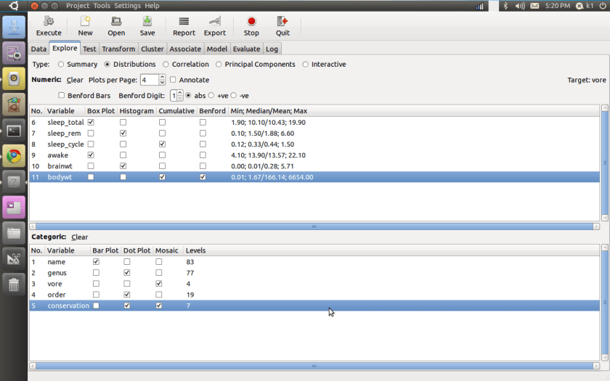Create a new project with New icon
Viewport: 610px width, 381px height.
pyautogui.click(x=85, y=22)
